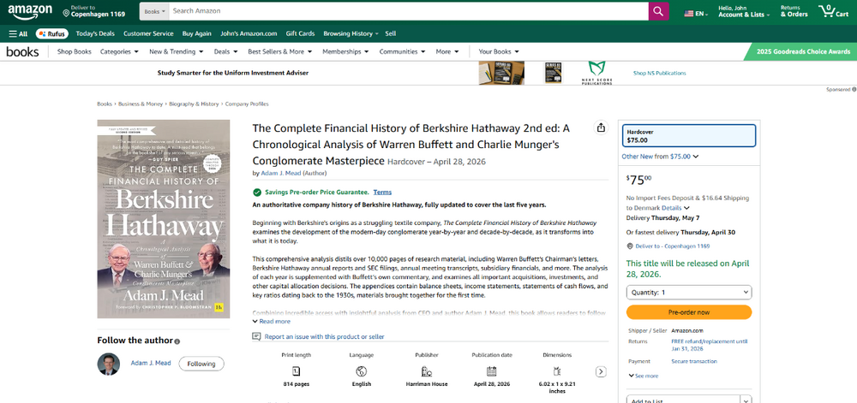Open the Books search category dropdown
857x403 pixels.
point(154,11)
